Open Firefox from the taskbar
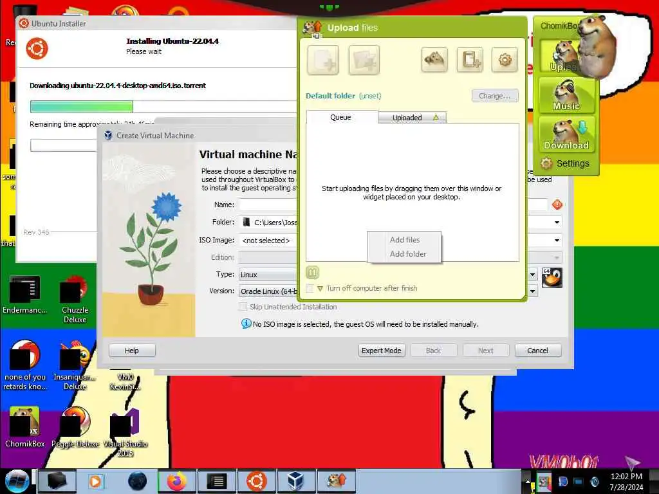Viewport: 659px width, 494px height. [177, 481]
